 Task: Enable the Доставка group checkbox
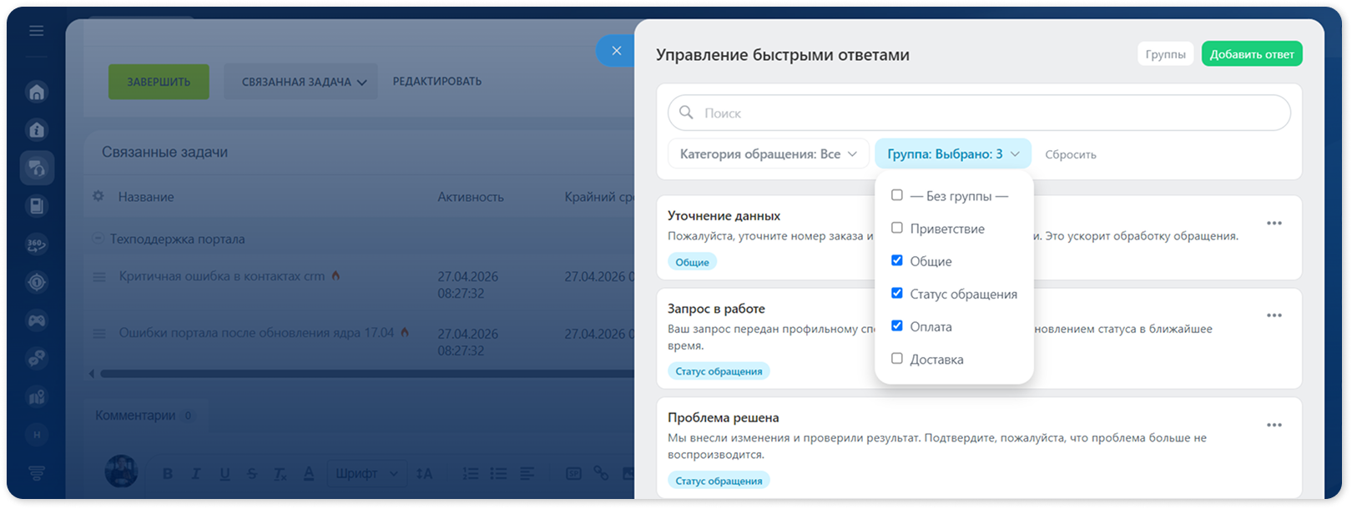point(897,359)
